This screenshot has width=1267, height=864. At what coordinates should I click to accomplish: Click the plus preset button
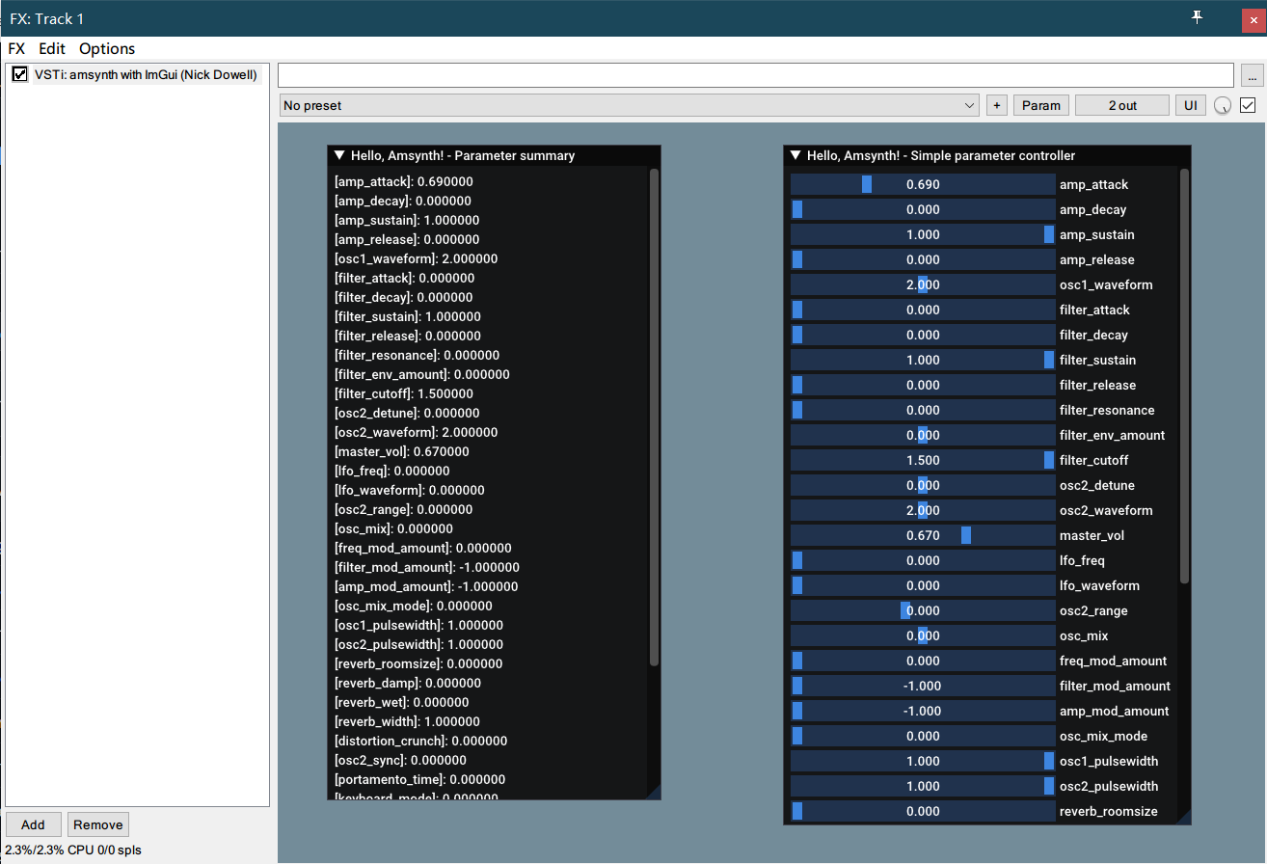click(996, 105)
